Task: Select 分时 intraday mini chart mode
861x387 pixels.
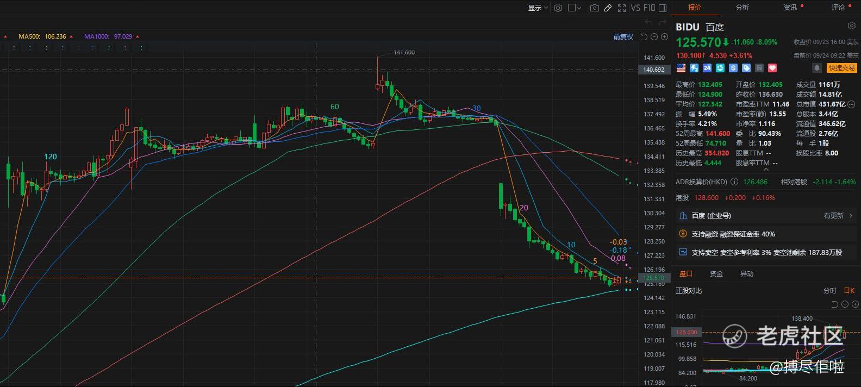Action: coord(829,291)
